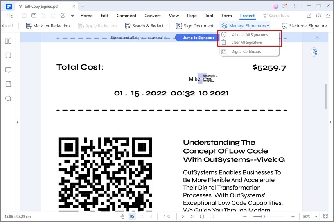Click the print icon in quick toolbar

[63, 15]
